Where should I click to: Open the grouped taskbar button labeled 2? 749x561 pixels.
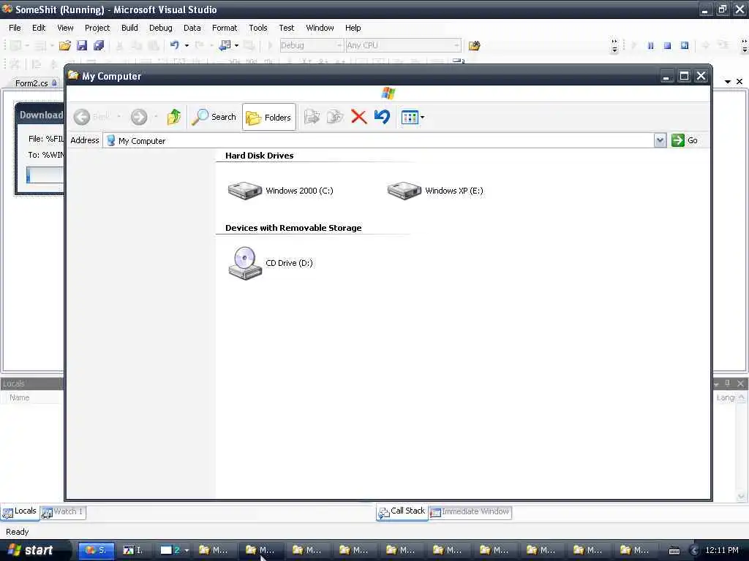coord(174,550)
